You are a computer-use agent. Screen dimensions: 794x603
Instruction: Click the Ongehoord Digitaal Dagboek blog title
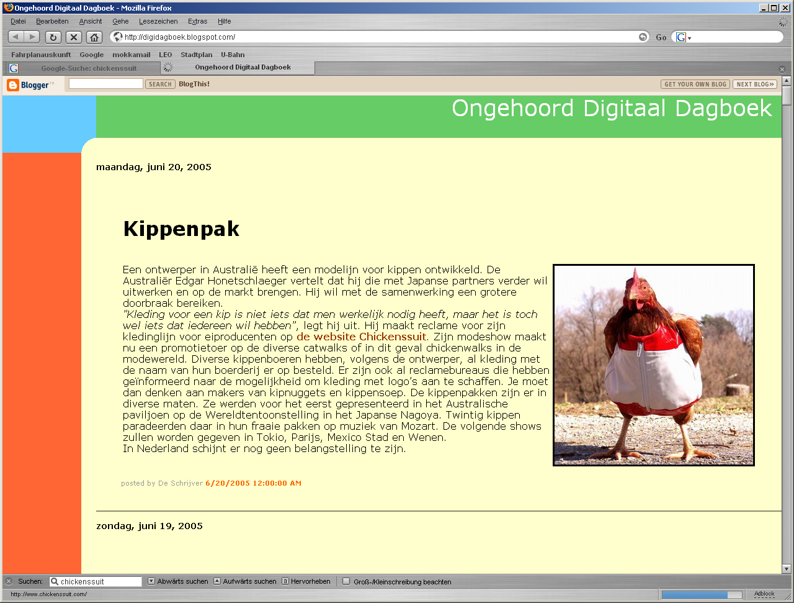[x=612, y=108]
